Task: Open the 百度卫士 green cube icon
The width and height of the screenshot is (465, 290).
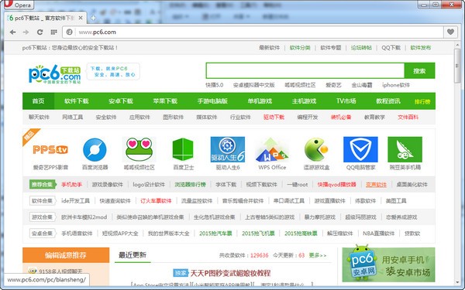Action: 183,150
